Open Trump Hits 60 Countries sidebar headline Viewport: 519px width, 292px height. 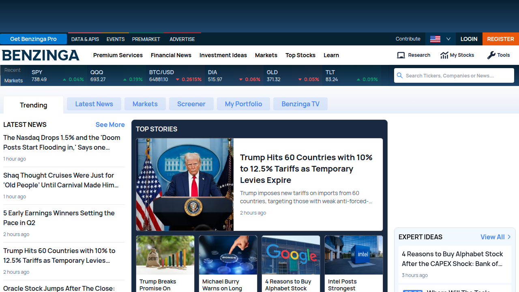click(59, 255)
